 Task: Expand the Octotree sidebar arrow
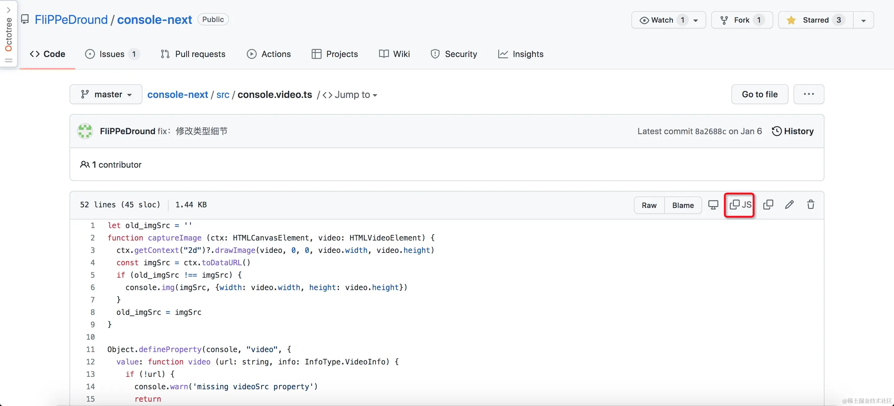(9, 10)
